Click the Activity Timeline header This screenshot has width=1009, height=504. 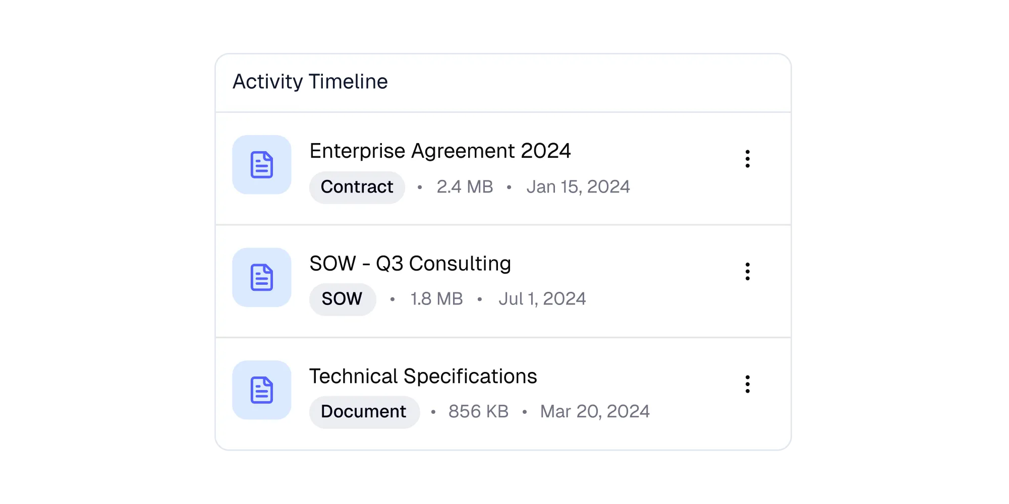pos(310,81)
